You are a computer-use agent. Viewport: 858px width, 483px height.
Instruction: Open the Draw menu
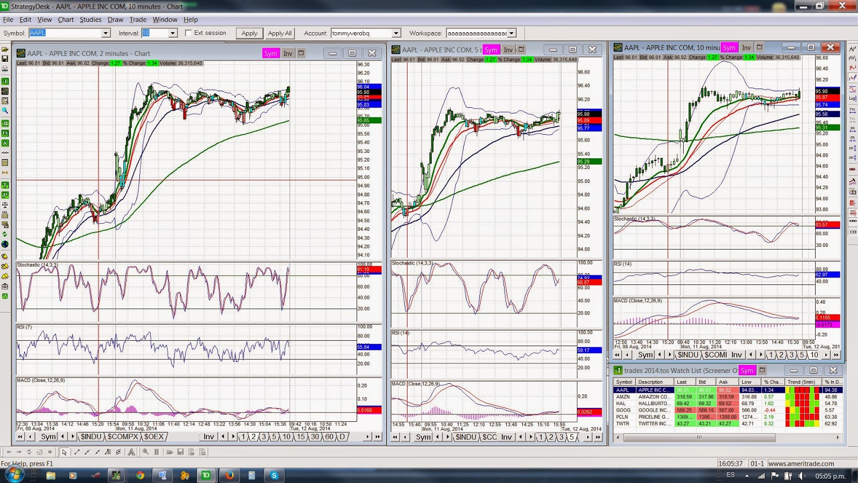115,19
